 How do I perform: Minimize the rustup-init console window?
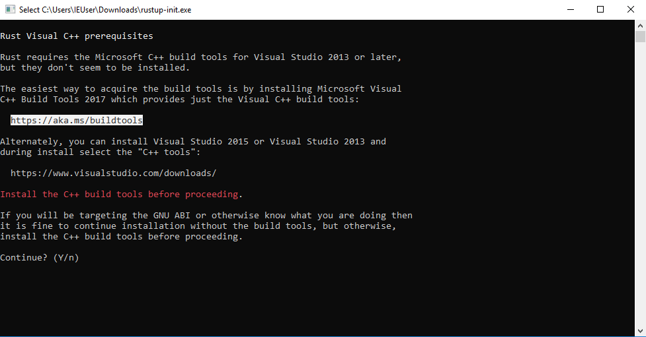tap(571, 9)
